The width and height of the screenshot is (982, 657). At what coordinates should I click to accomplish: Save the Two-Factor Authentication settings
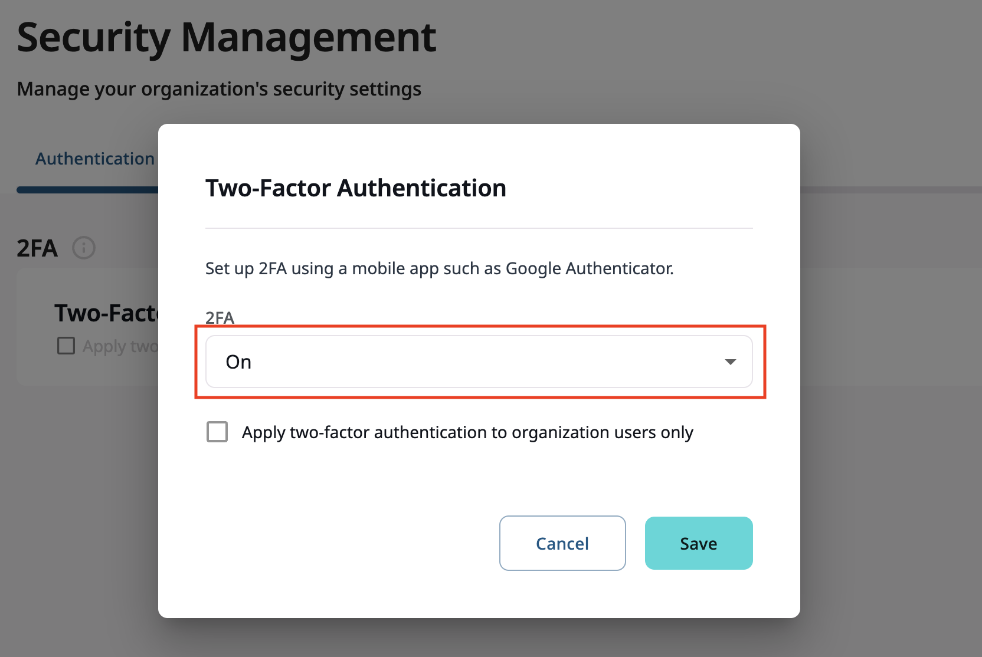698,543
